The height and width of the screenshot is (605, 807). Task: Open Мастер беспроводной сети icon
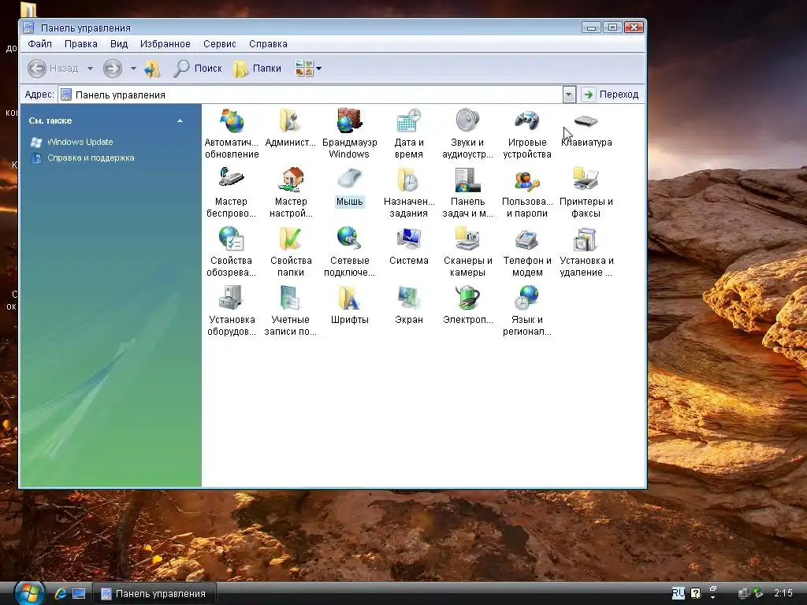coord(231,192)
